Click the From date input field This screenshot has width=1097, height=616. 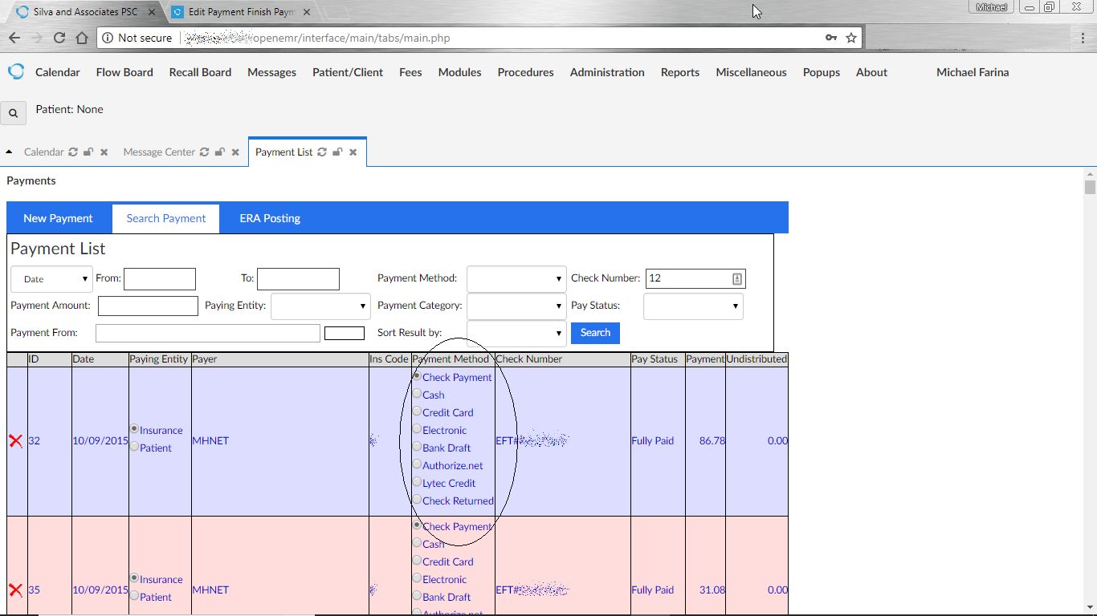[x=160, y=279]
